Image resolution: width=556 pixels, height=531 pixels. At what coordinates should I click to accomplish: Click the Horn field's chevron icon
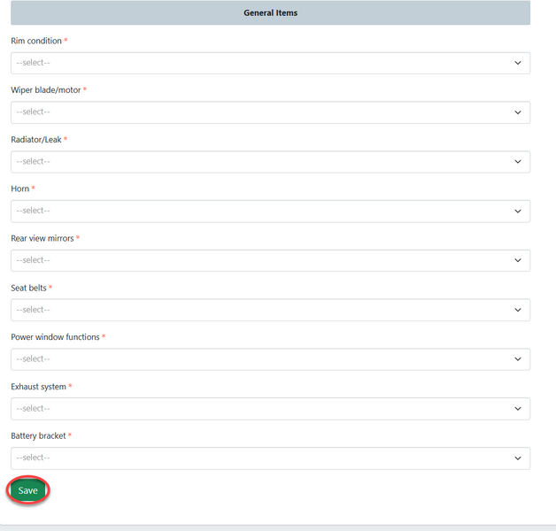click(x=518, y=211)
